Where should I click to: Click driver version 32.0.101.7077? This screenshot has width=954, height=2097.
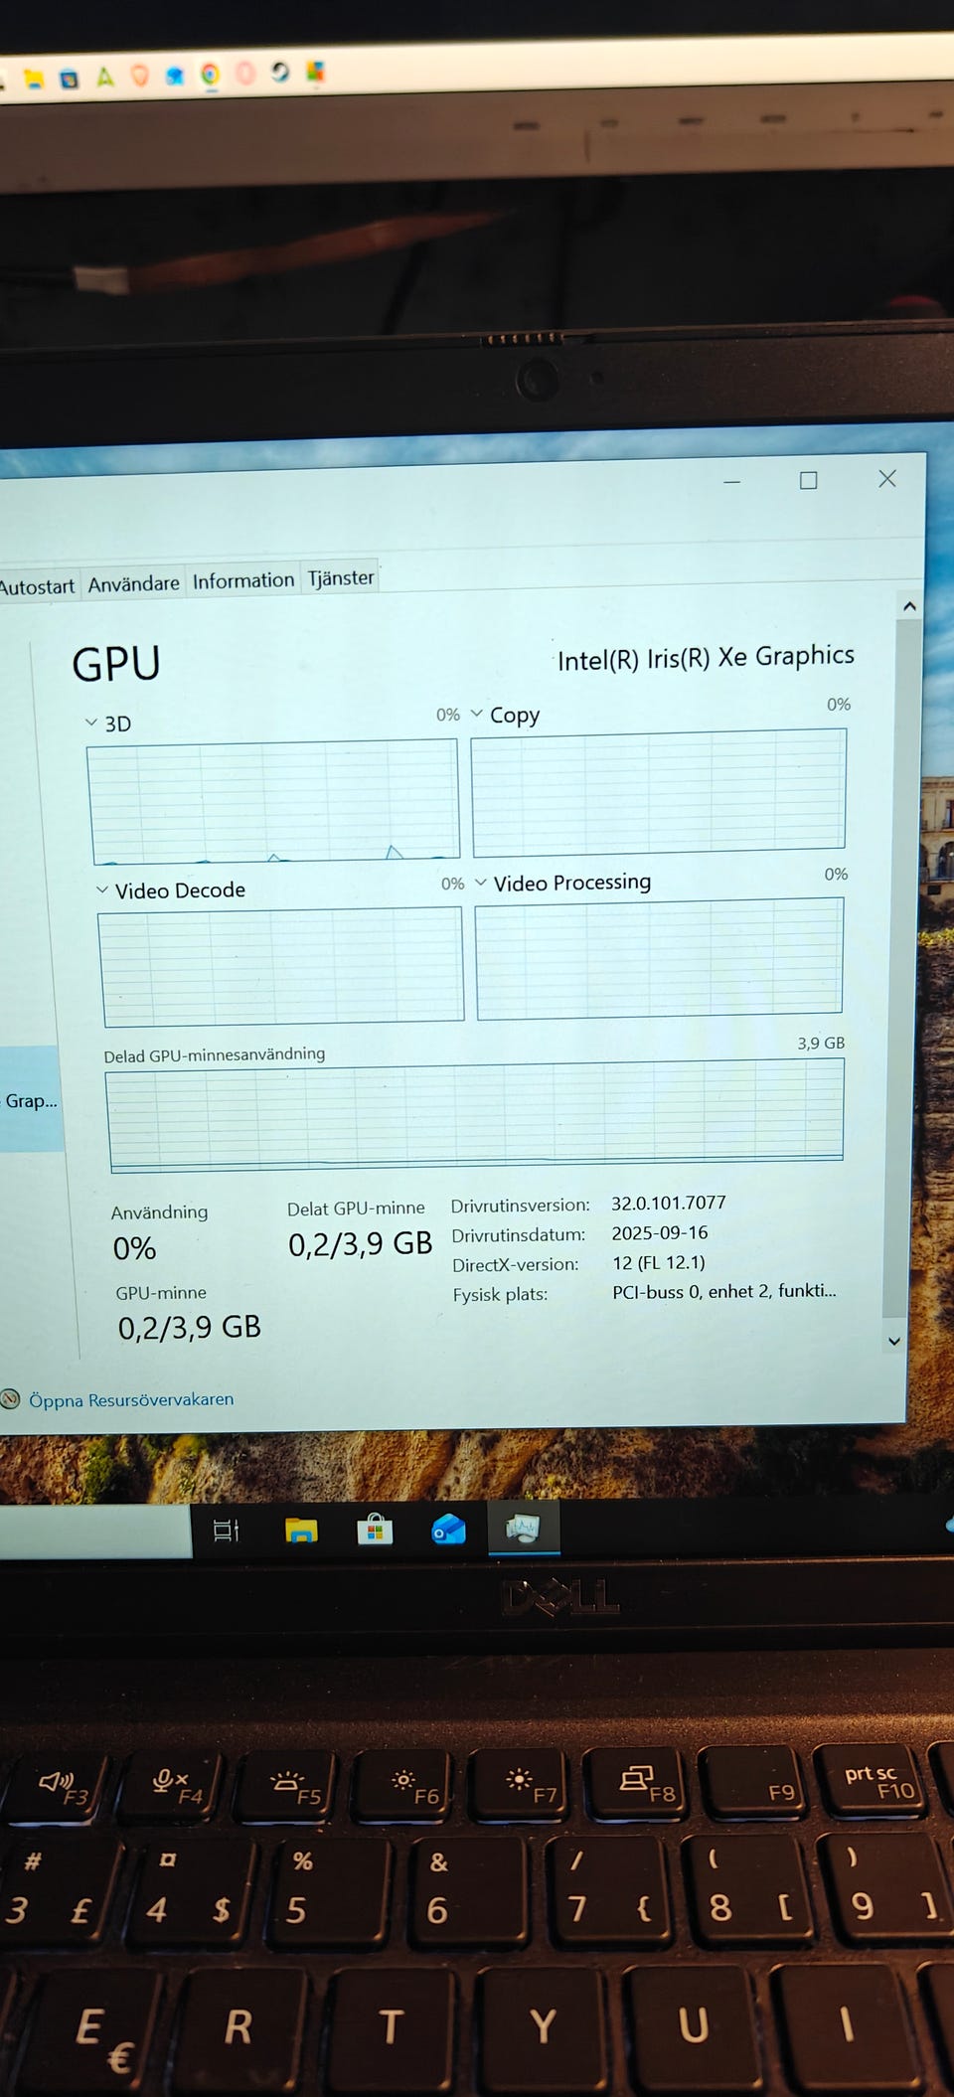click(669, 1203)
